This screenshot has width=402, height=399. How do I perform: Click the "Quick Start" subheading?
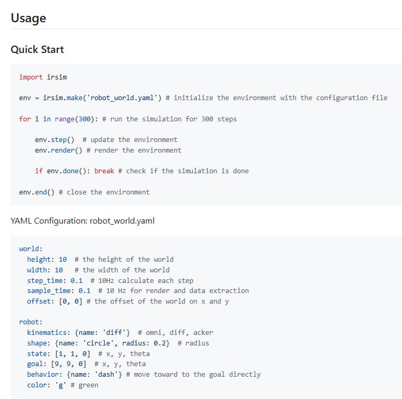click(37, 49)
